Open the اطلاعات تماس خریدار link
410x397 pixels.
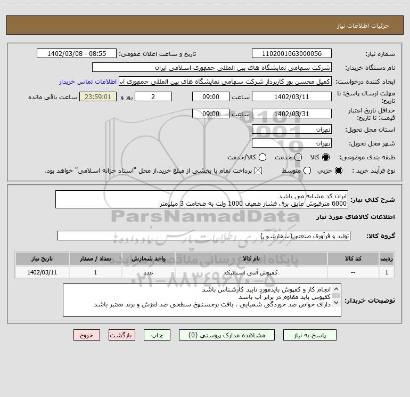(88, 82)
